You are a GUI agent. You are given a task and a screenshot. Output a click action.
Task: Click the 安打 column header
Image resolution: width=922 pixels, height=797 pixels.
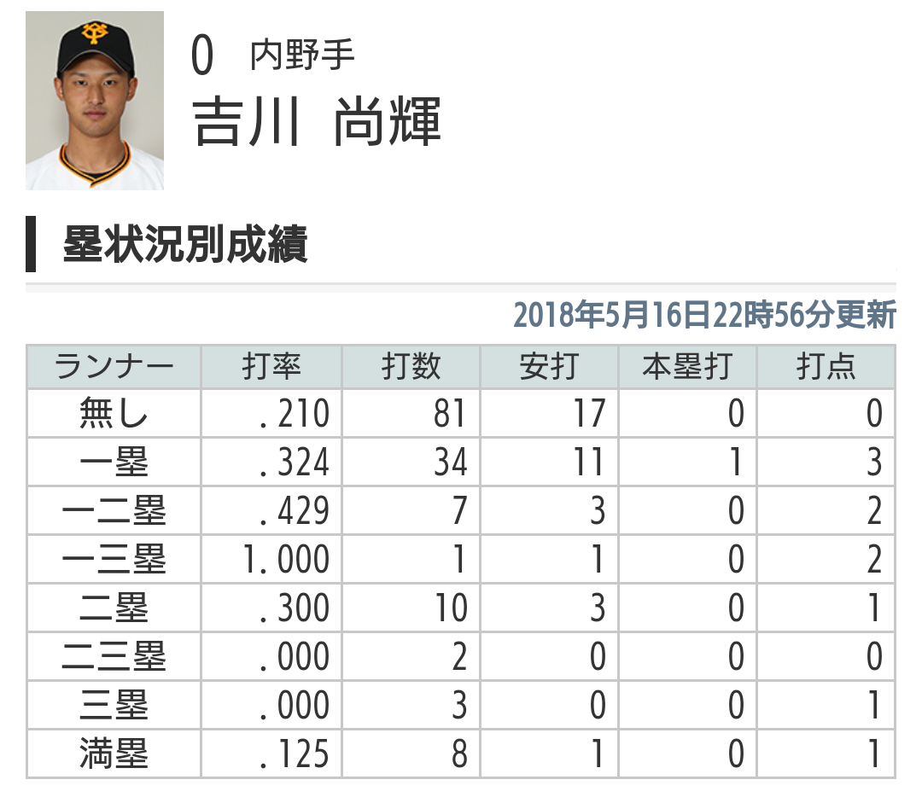[549, 367]
